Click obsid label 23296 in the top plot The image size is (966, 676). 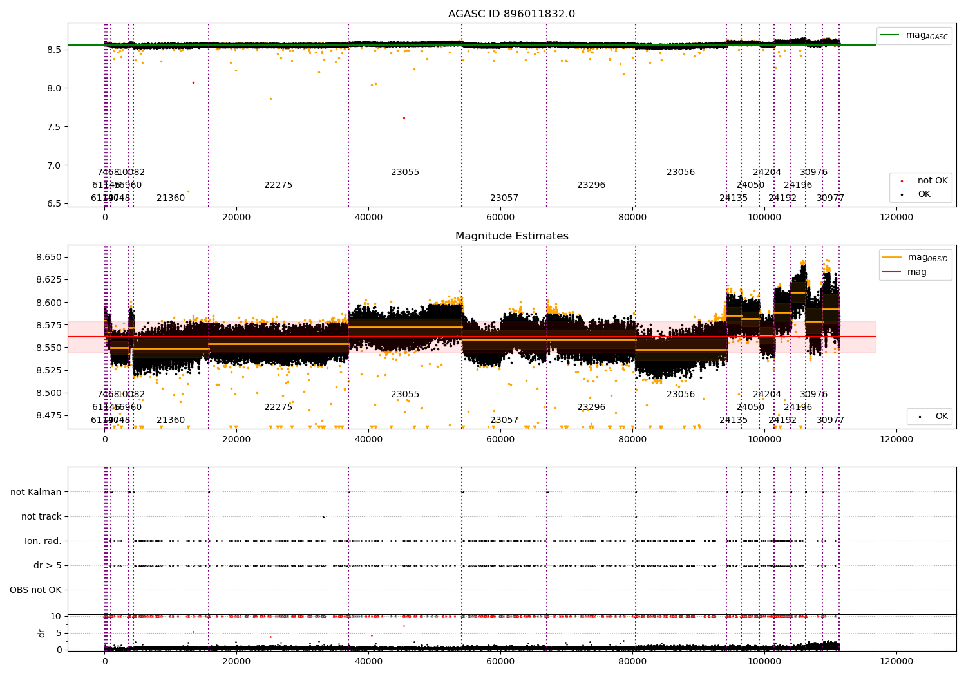tap(591, 185)
